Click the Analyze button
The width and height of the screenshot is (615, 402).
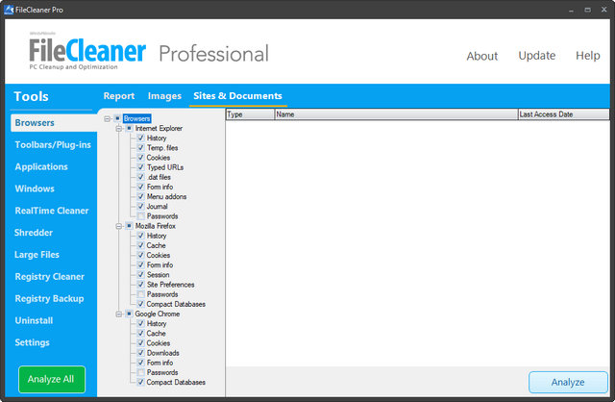(568, 383)
